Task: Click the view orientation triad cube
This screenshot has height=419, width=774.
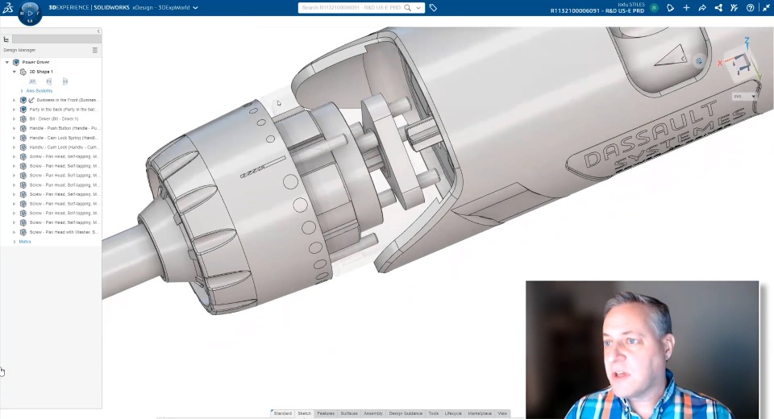Action: click(740, 63)
